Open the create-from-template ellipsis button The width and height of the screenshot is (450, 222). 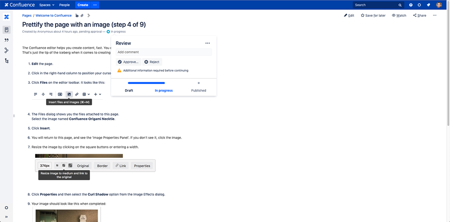(x=95, y=5)
